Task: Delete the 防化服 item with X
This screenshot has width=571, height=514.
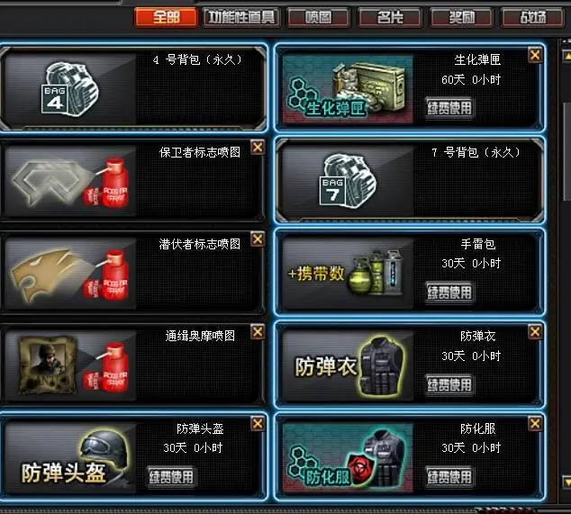Action: 535,424
